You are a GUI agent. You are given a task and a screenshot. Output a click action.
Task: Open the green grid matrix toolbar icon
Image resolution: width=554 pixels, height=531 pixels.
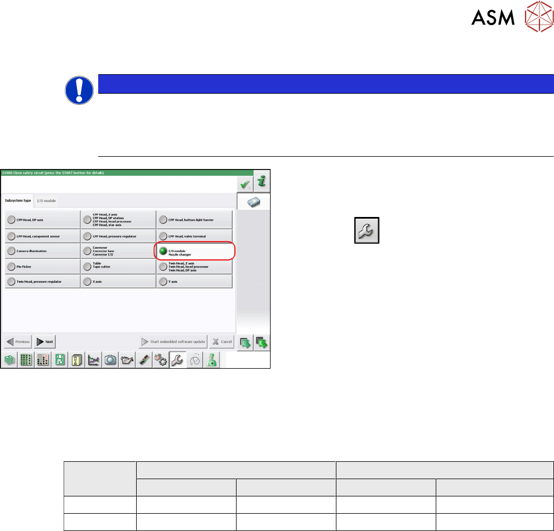click(26, 360)
